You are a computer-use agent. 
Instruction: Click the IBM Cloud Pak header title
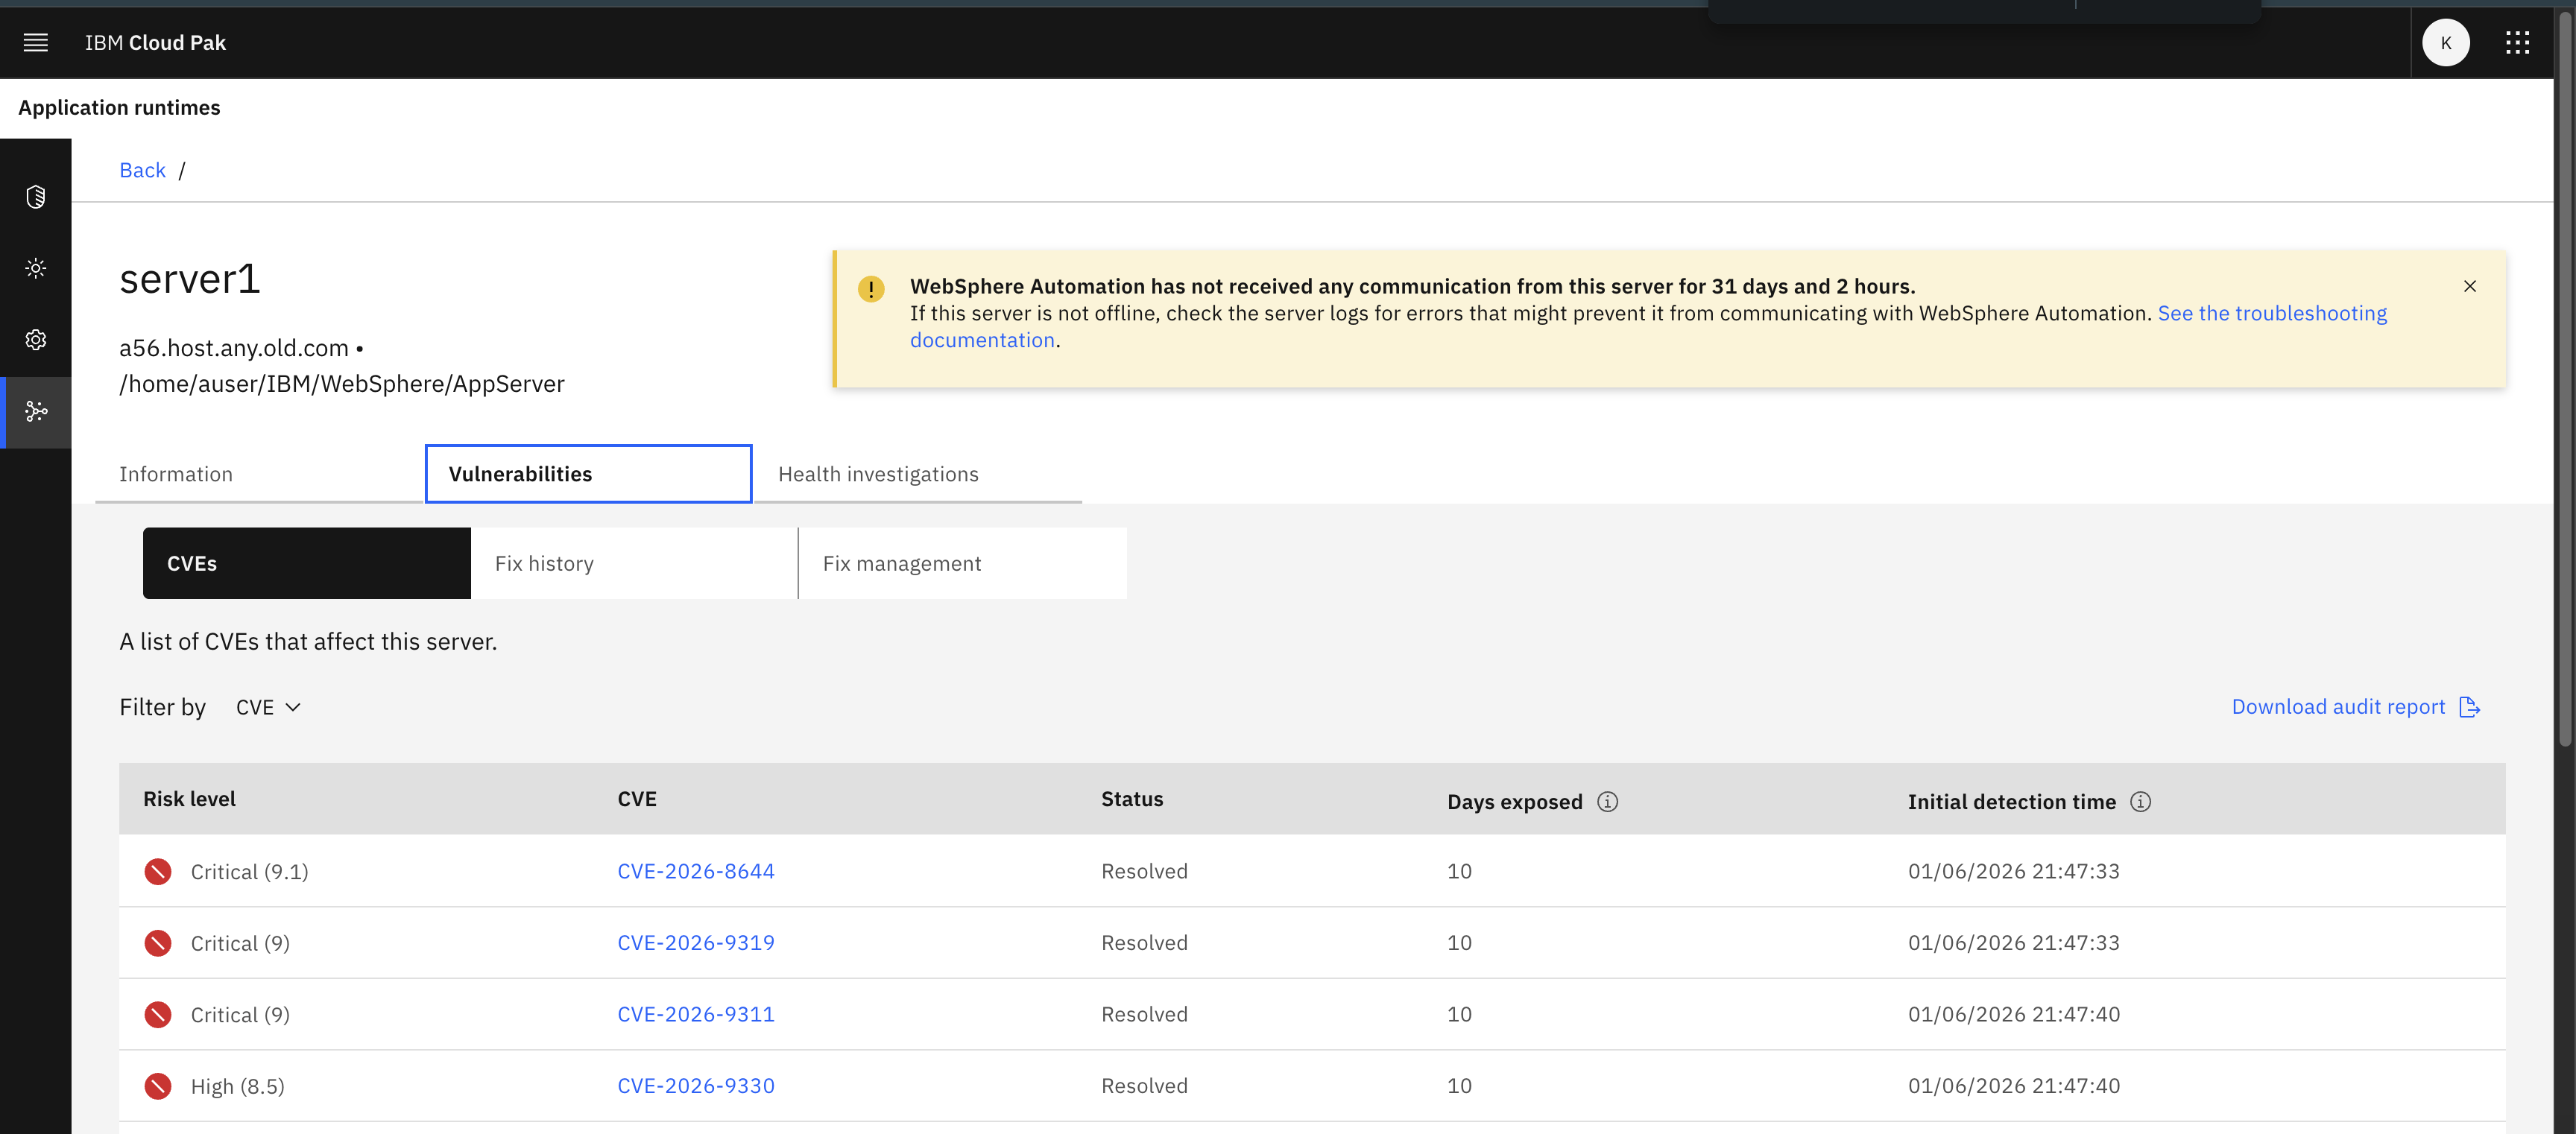155,43
